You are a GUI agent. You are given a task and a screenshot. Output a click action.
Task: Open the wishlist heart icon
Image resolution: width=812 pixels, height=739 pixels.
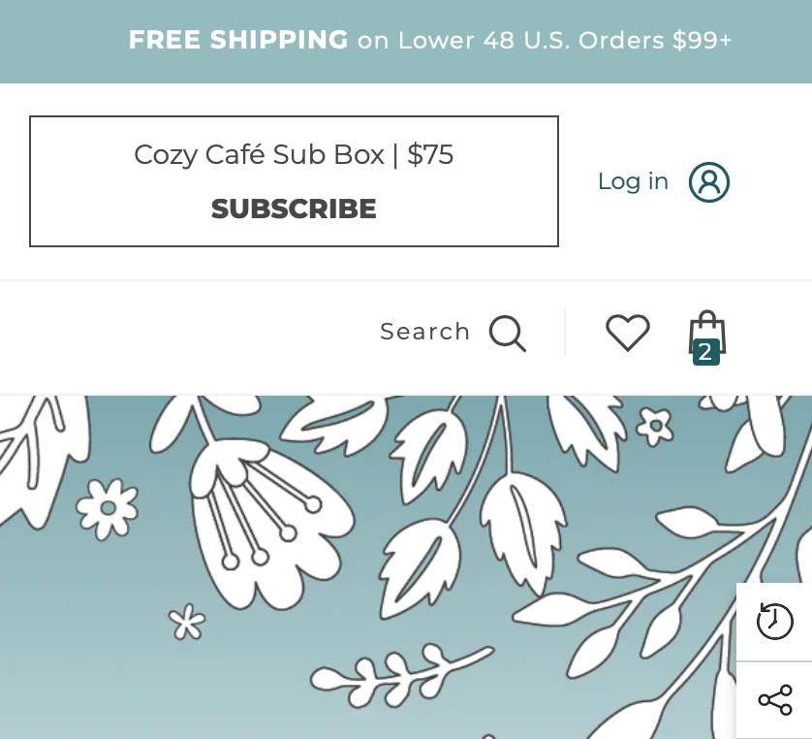click(628, 333)
